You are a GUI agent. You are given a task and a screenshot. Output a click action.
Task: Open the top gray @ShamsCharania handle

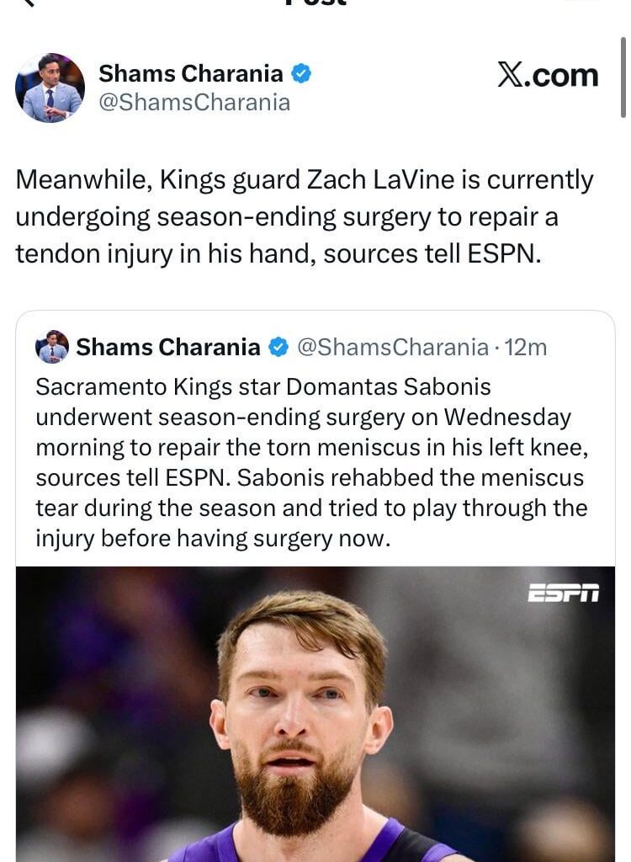click(x=194, y=103)
